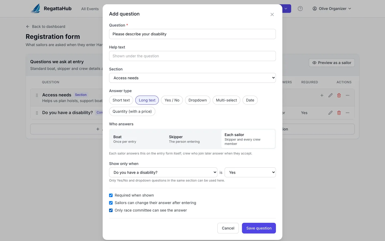Open the Section dropdown showing Access needs

192,78
